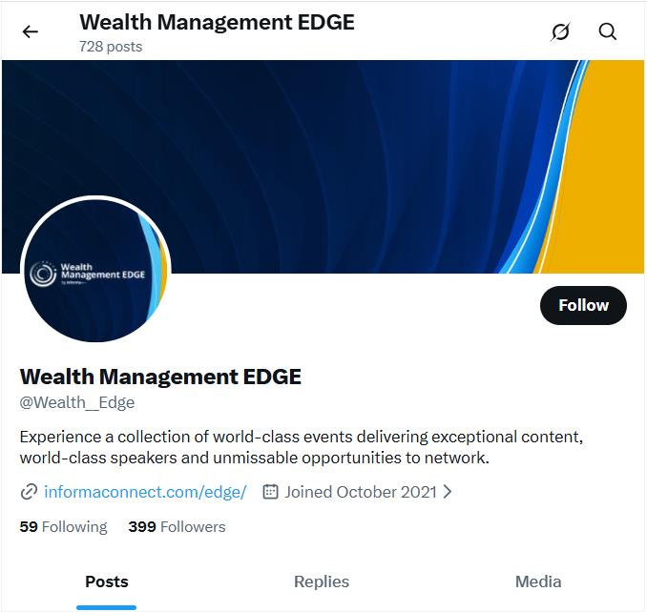
Task: Click the 728 posts count under the title
Action: coord(111,47)
